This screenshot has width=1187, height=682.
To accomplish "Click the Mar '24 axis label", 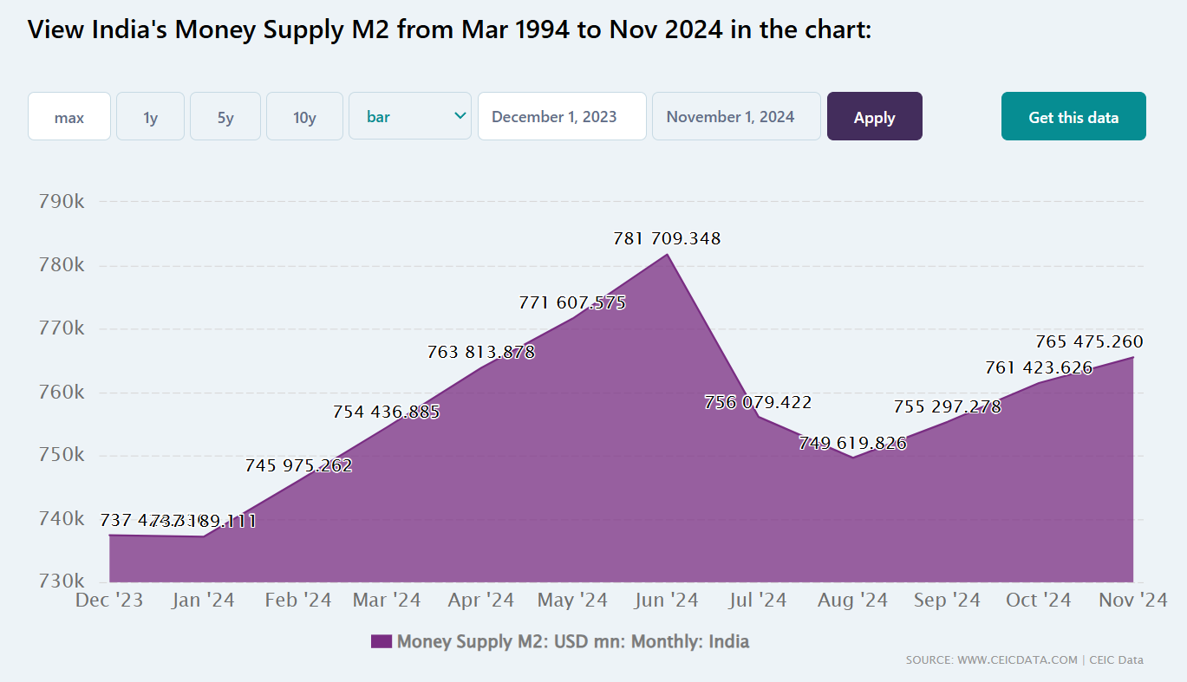I will pyautogui.click(x=387, y=600).
